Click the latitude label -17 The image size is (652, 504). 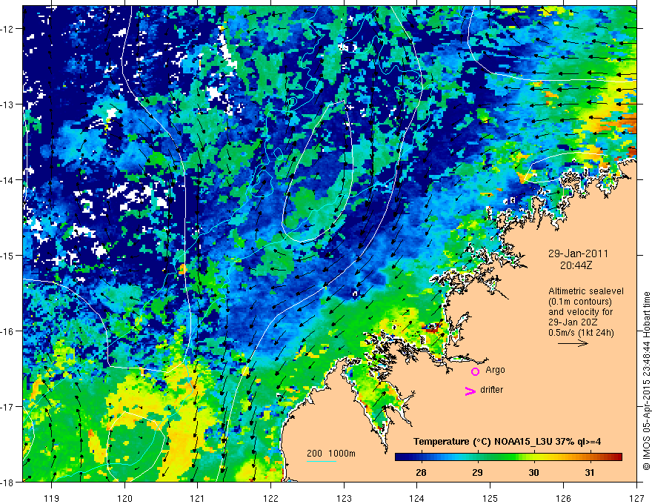[8, 407]
